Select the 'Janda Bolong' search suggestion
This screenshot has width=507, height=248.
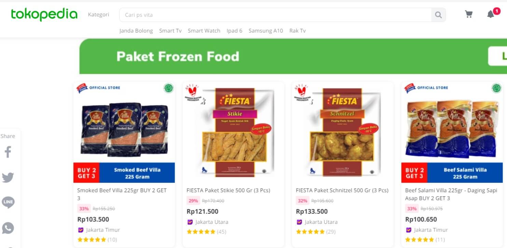136,31
